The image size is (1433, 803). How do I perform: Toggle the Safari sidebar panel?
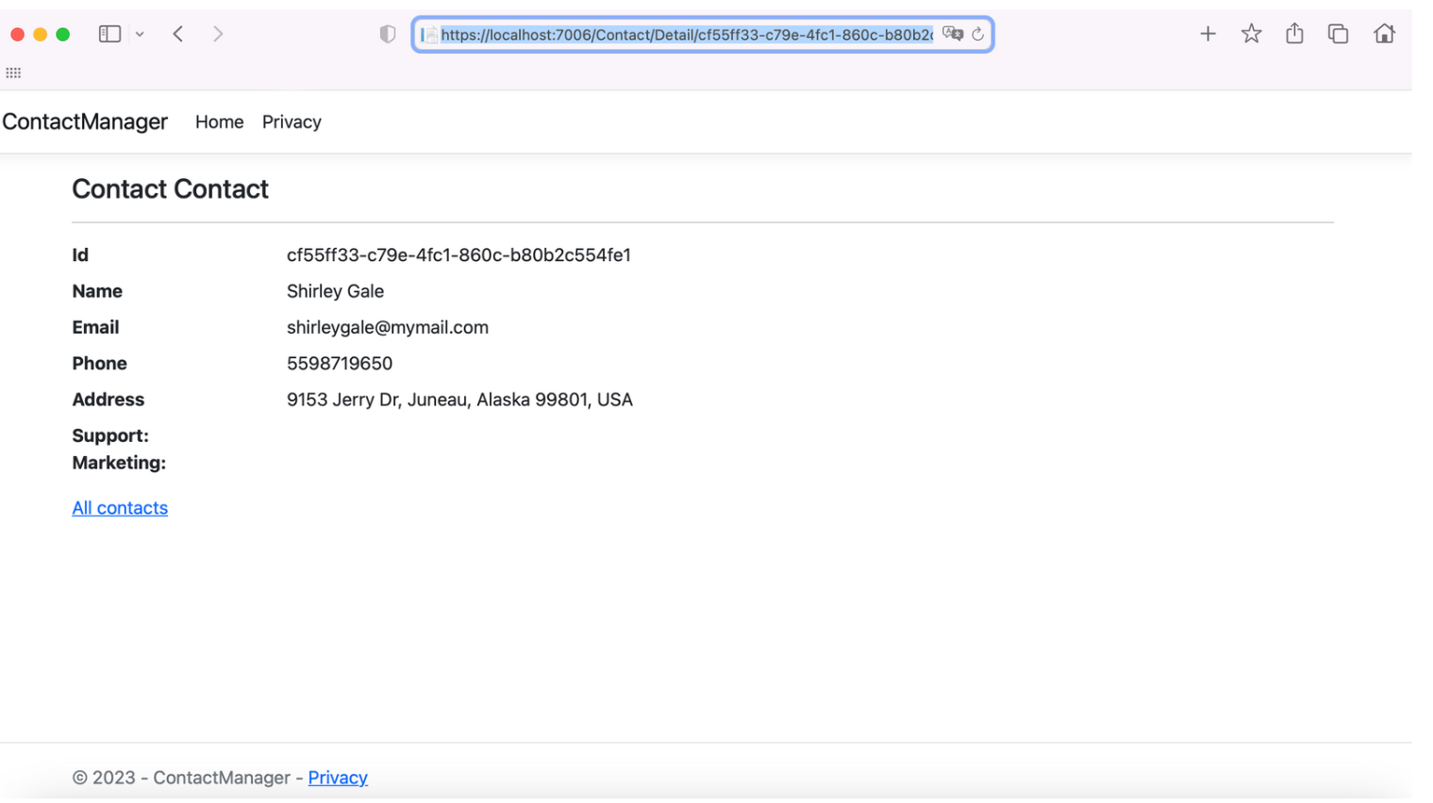point(109,34)
